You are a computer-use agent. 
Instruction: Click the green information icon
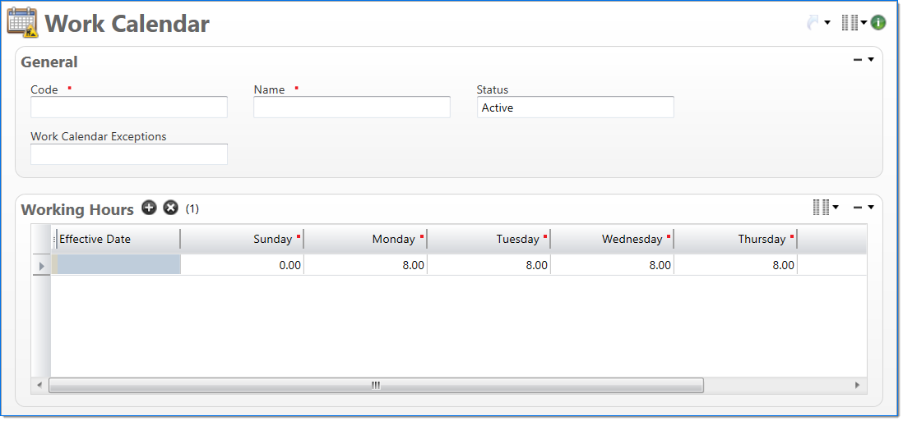[878, 23]
